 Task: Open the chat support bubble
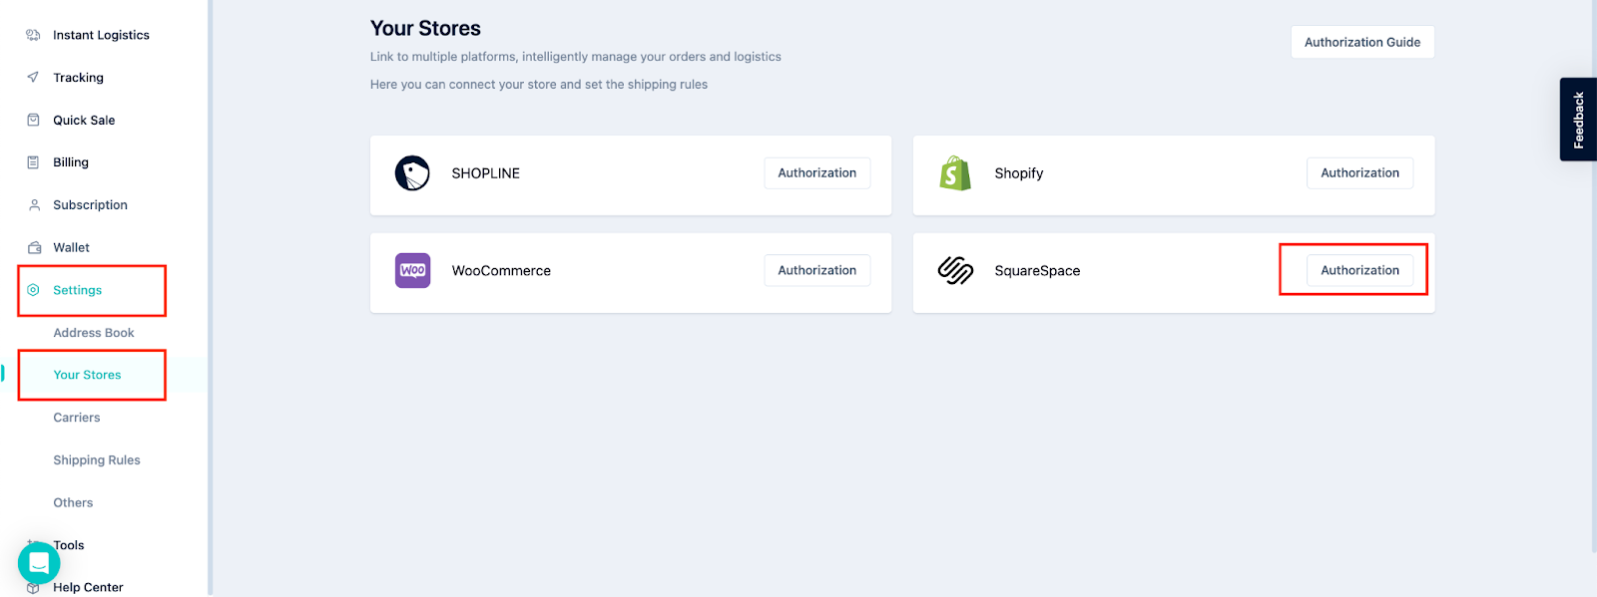pos(39,563)
